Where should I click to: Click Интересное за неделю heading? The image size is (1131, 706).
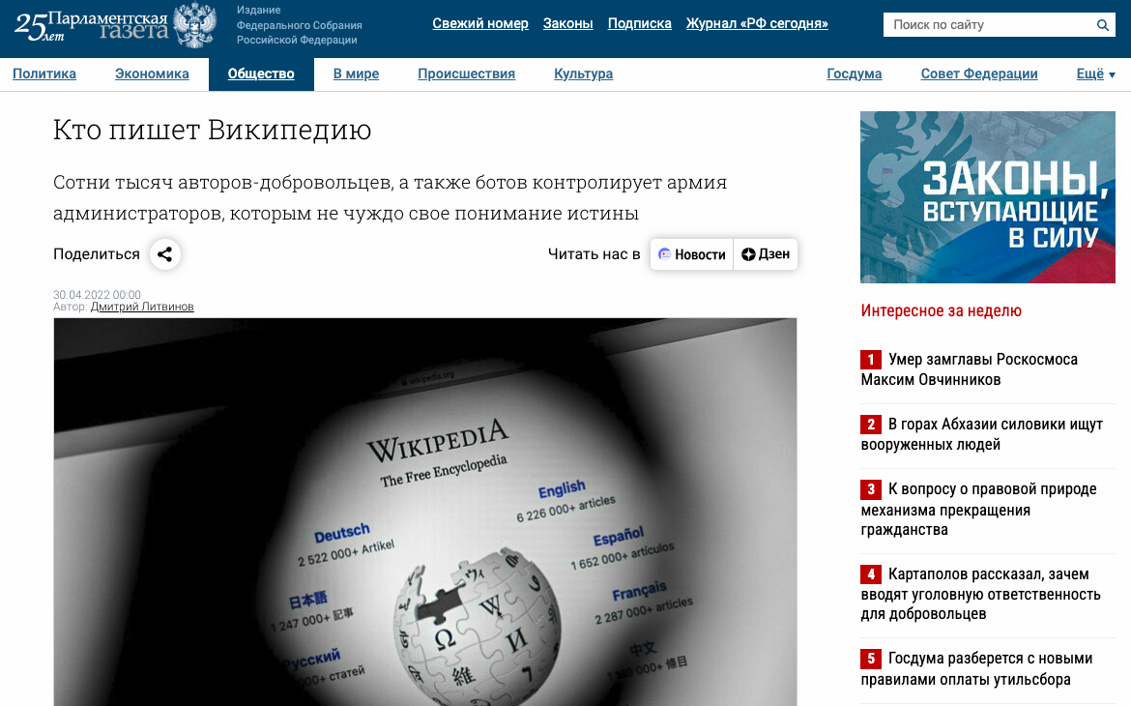point(942,310)
